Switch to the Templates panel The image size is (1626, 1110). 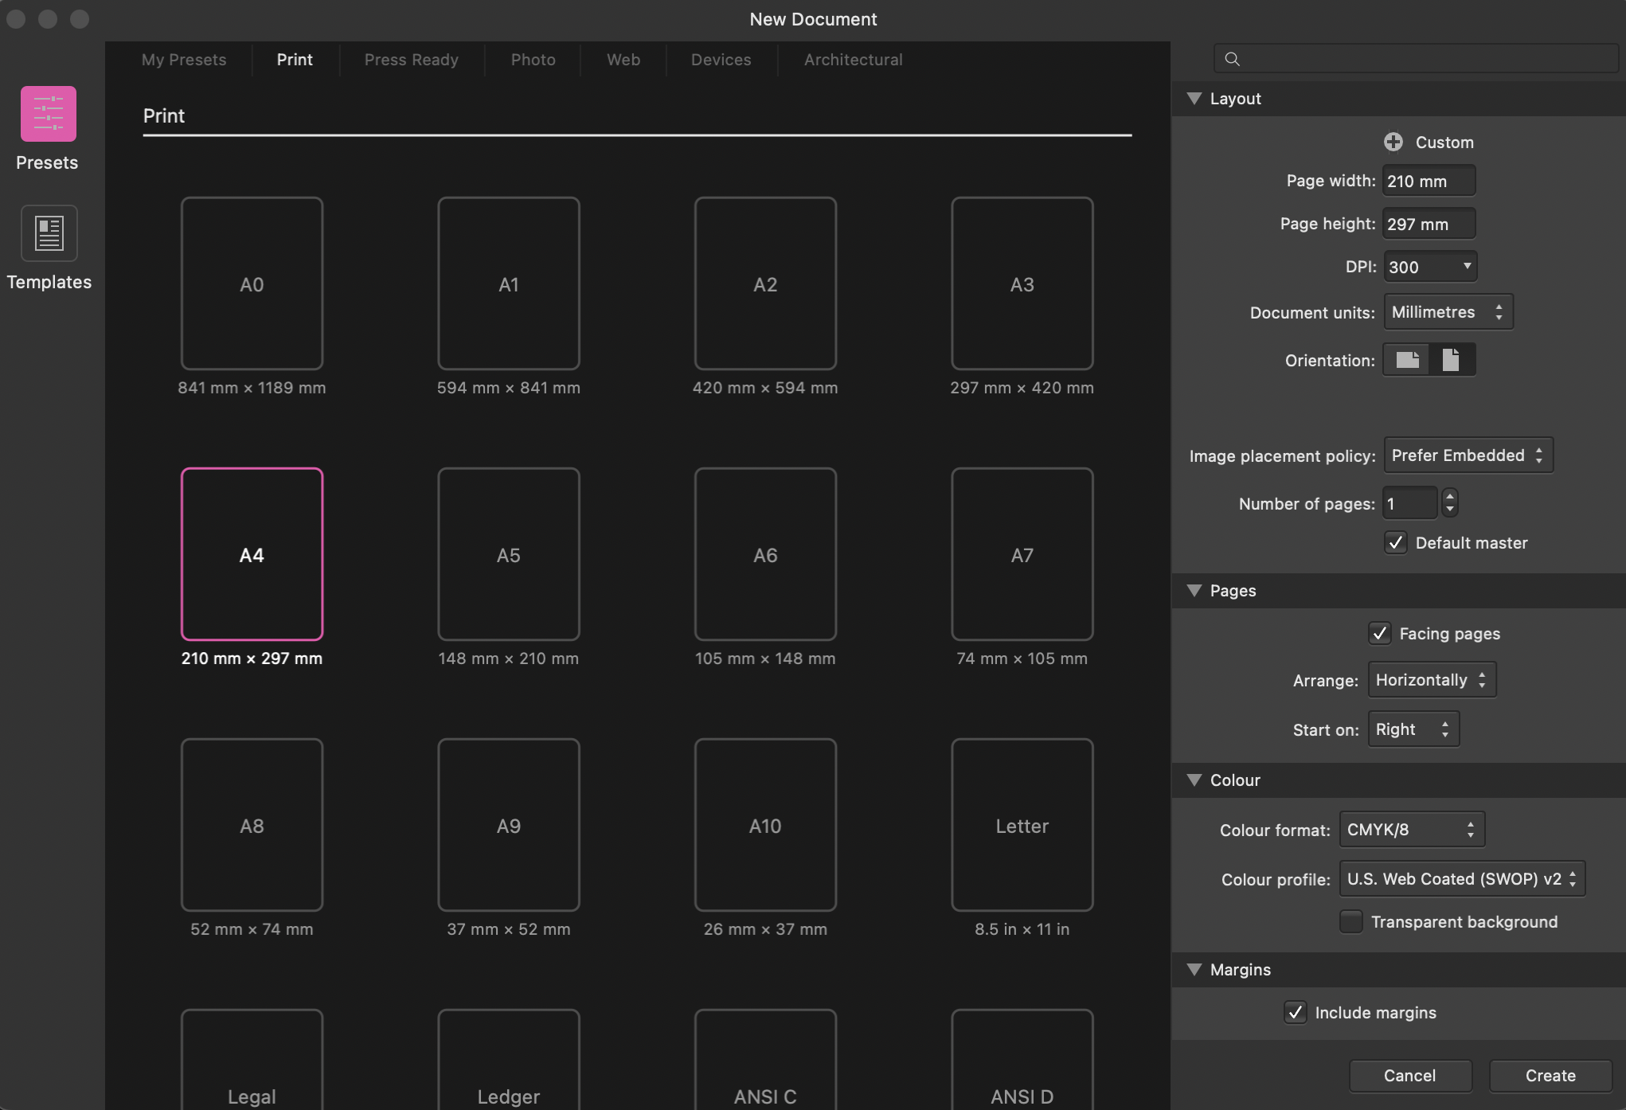click(48, 233)
